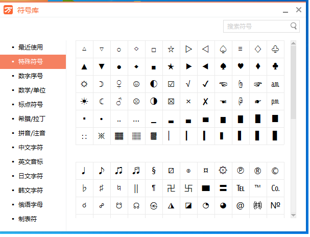Insert the @ at-sign symbol
The width and height of the screenshot is (310, 237).
click(x=241, y=206)
